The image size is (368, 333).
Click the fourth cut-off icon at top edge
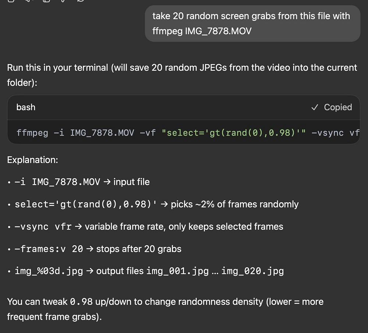63,1
